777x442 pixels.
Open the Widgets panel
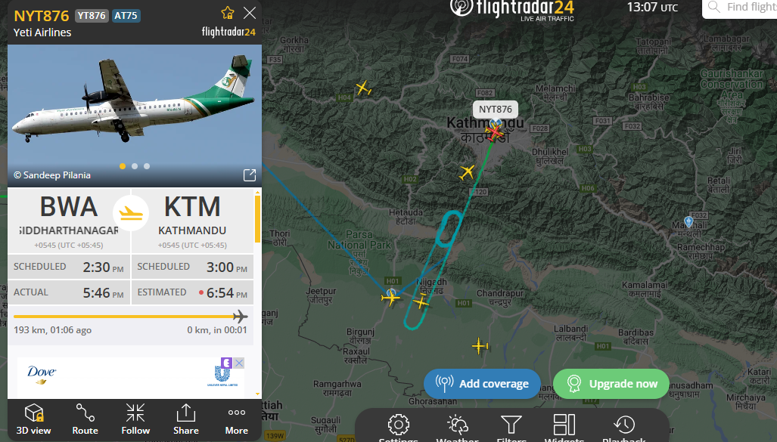564,428
